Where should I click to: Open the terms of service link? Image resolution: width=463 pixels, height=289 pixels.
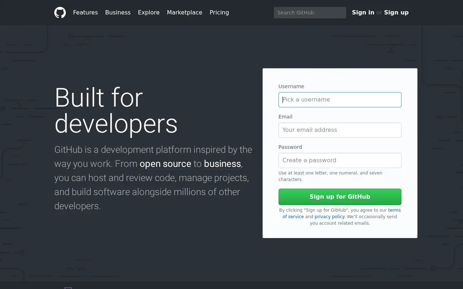(394, 210)
